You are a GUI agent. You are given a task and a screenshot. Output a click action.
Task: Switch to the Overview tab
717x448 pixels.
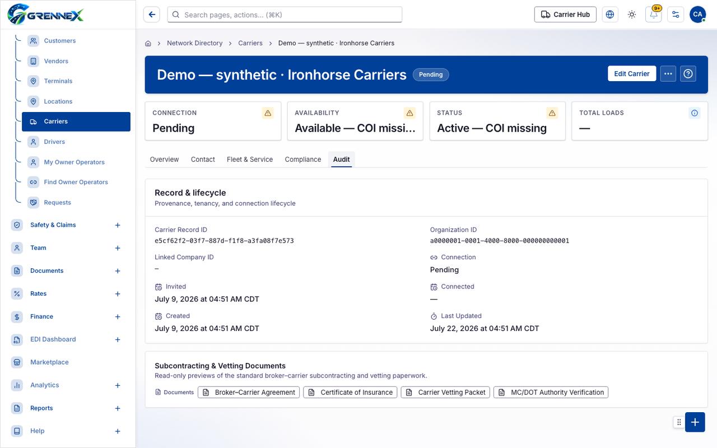(x=164, y=160)
